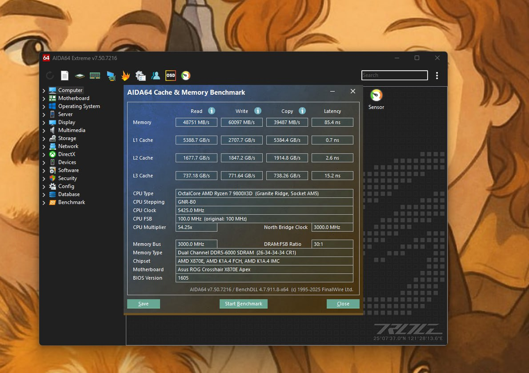Select the Server tree item
Image resolution: width=529 pixels, height=373 pixels.
(65, 114)
